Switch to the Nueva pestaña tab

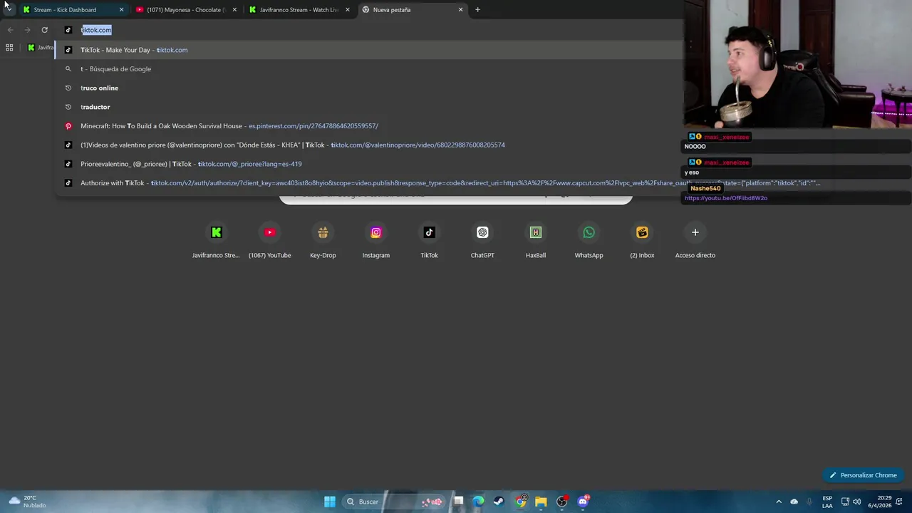[412, 10]
